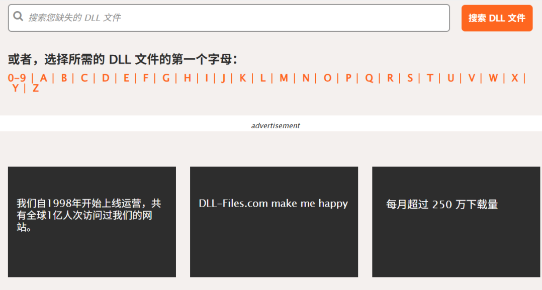Open the letter Z file listing
The width and height of the screenshot is (542, 290).
pyautogui.click(x=35, y=88)
